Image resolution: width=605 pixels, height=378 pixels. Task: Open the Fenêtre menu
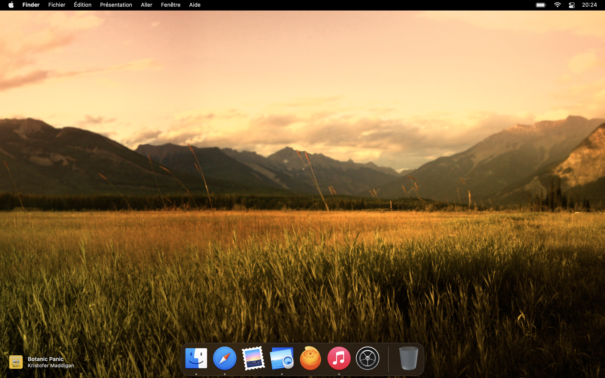171,5
